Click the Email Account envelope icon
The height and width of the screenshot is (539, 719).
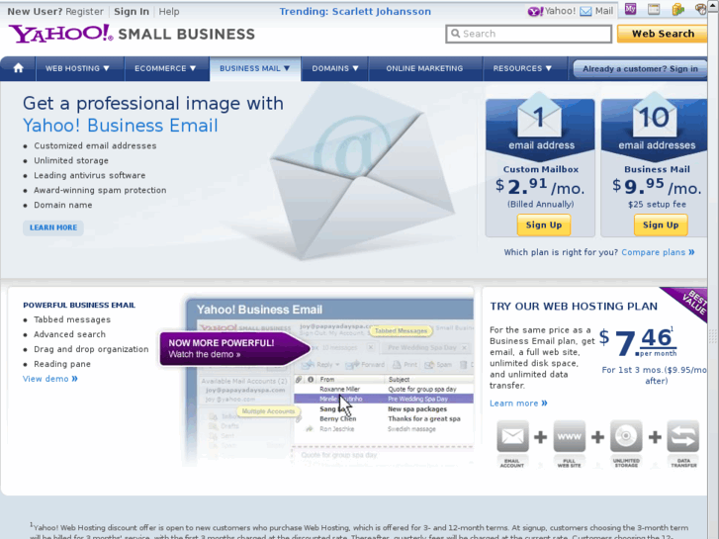[x=512, y=436]
